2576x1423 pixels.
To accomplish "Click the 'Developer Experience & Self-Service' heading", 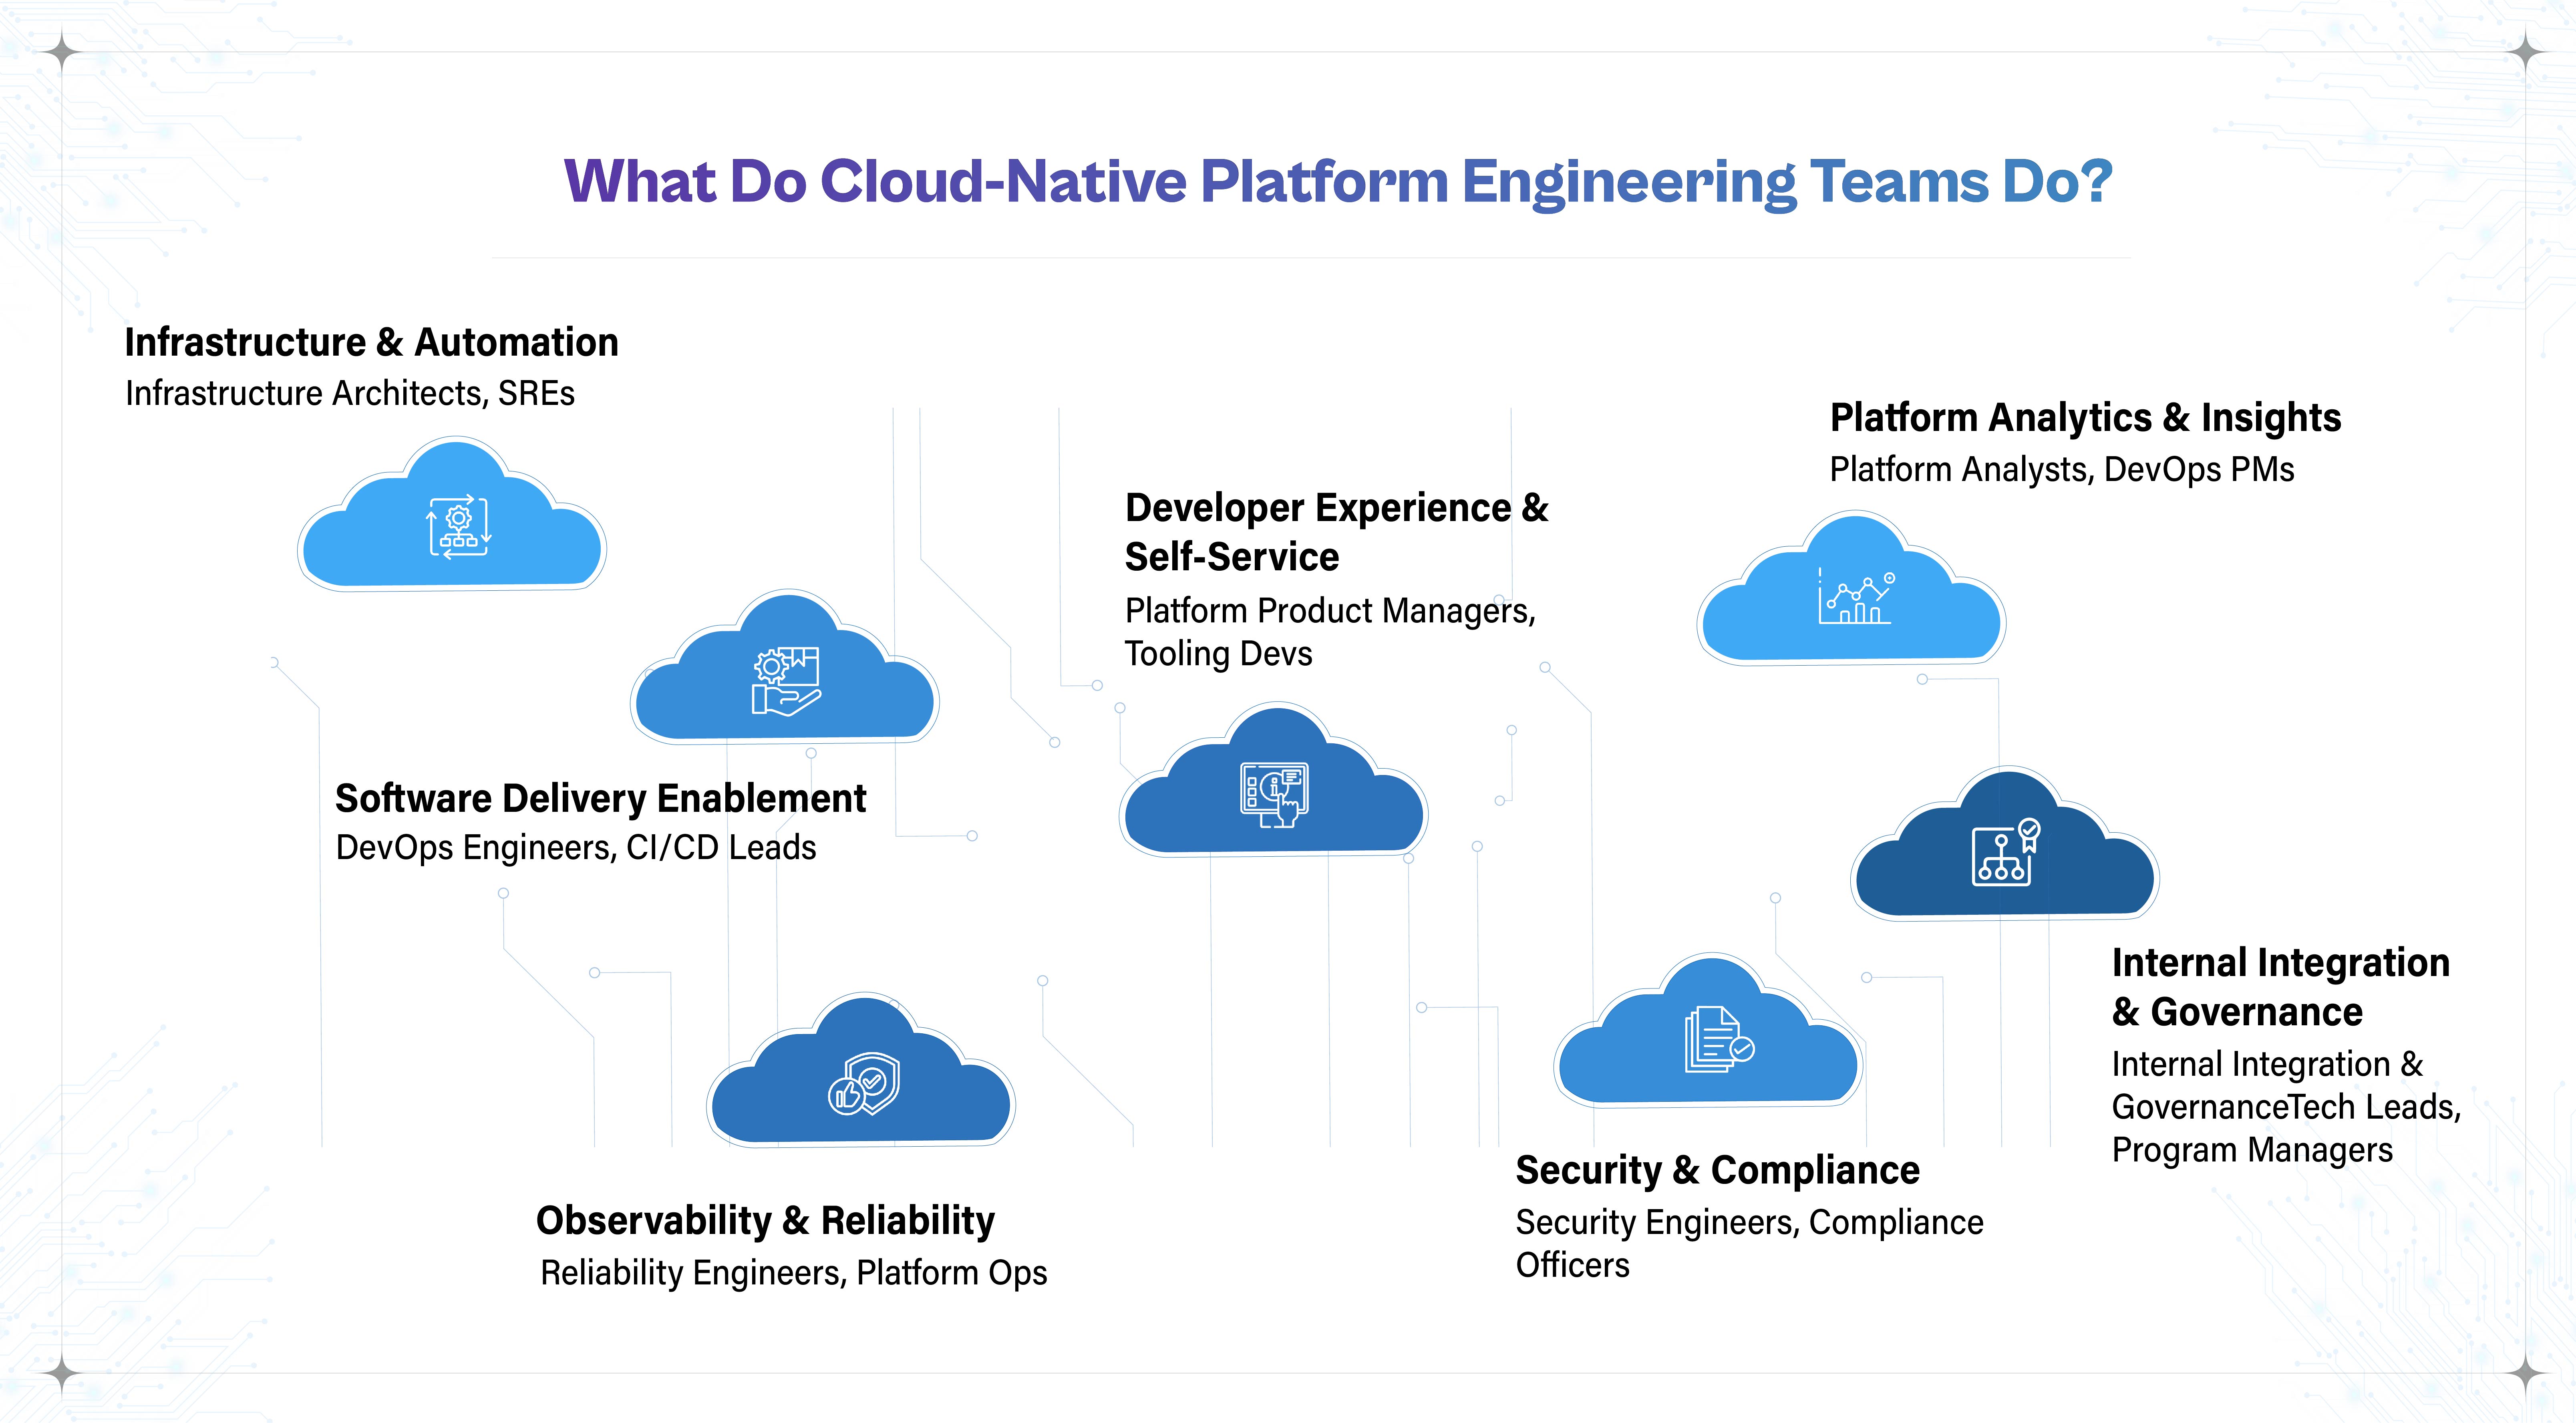I will click(x=1337, y=532).
